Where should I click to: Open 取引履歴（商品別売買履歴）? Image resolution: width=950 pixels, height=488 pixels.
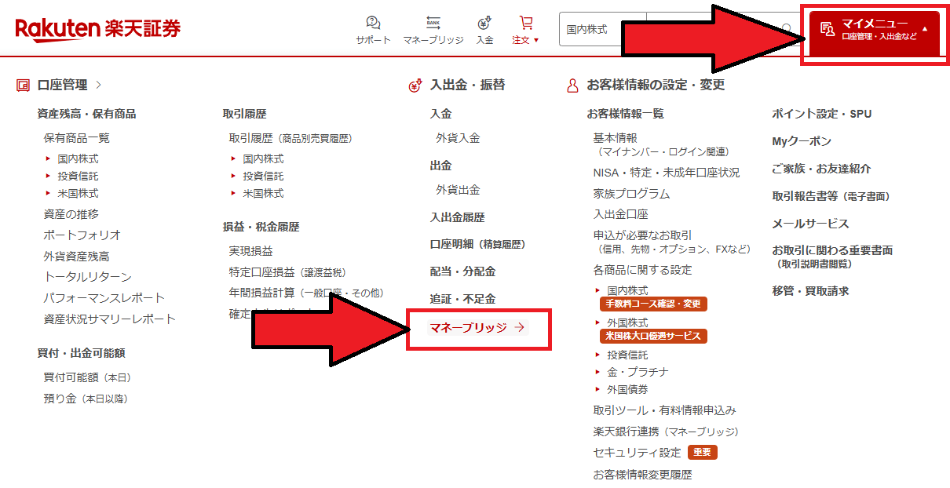click(x=290, y=137)
